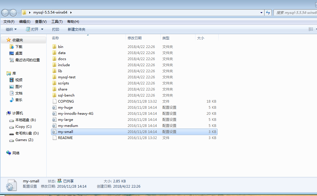Open the 查看(V) menu

41,22
